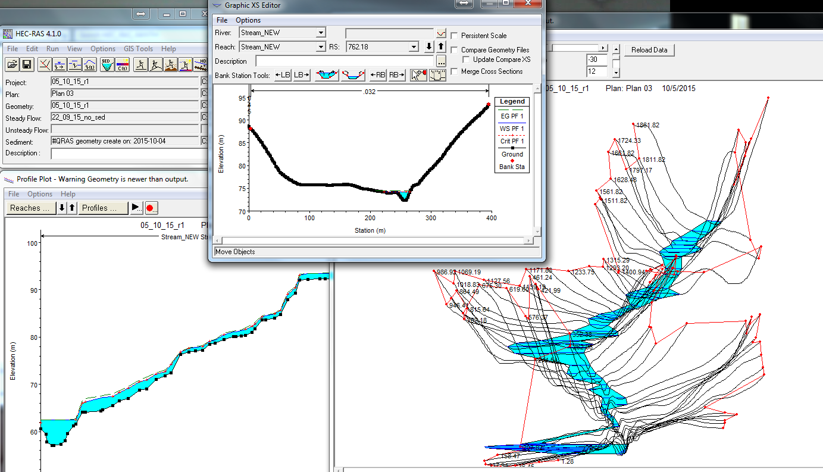Click the Profiles ... button
Viewport: 823px width, 472px height.
click(x=104, y=208)
